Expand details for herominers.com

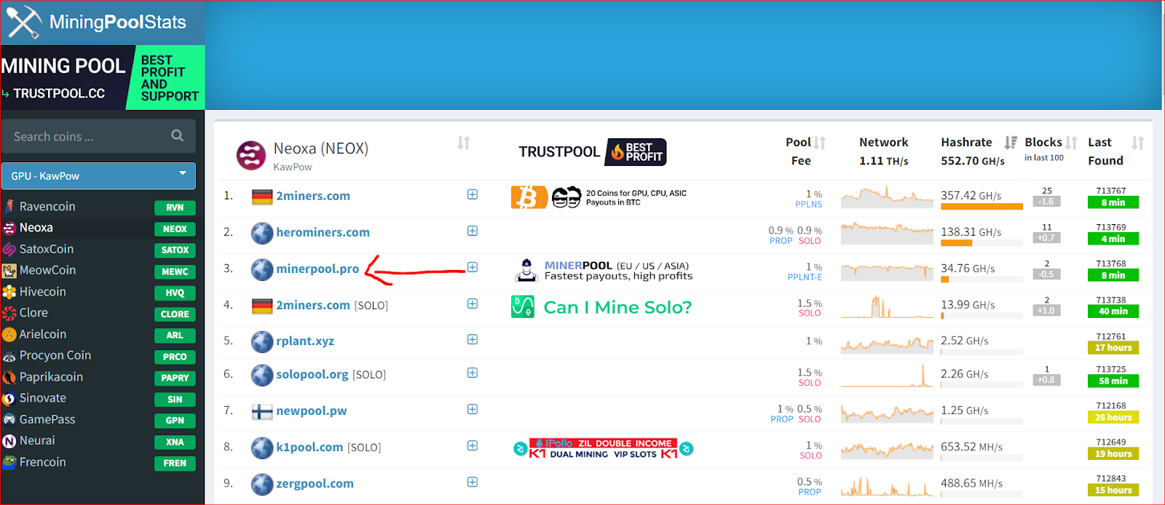point(473,231)
